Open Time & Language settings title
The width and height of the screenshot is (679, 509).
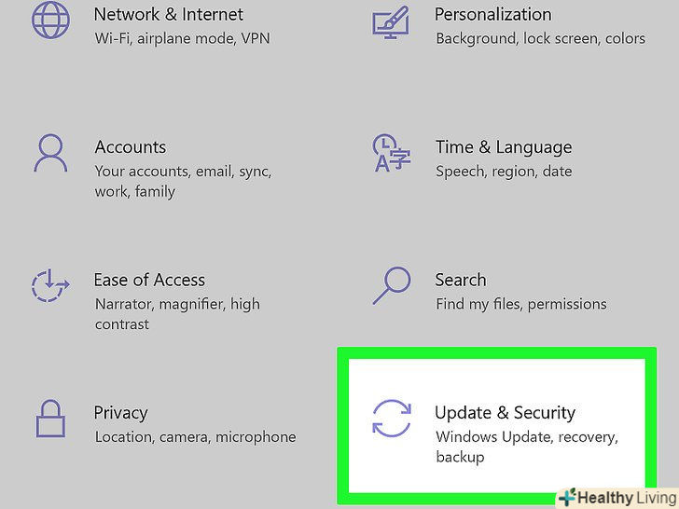click(x=504, y=147)
